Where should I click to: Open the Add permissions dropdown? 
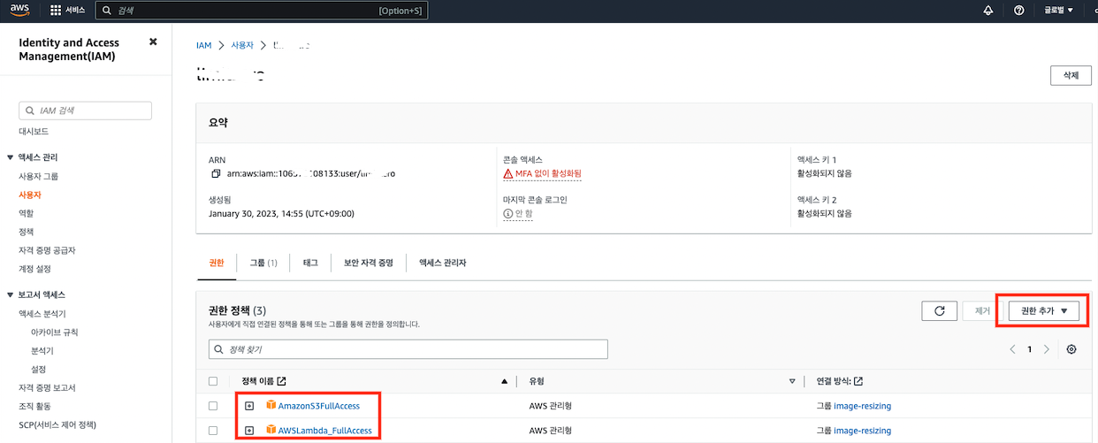click(x=1044, y=310)
